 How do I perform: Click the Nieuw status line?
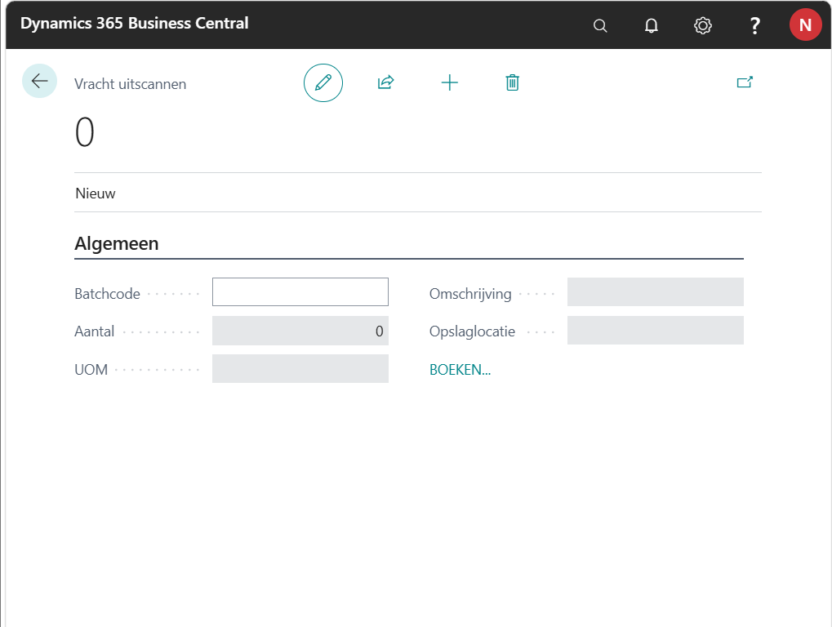(x=96, y=193)
